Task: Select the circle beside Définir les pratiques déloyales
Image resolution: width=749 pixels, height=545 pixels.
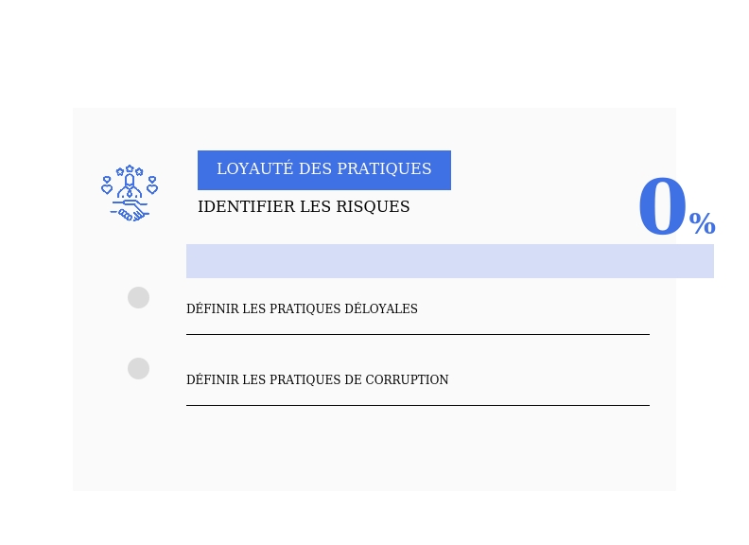Action: coord(139,298)
